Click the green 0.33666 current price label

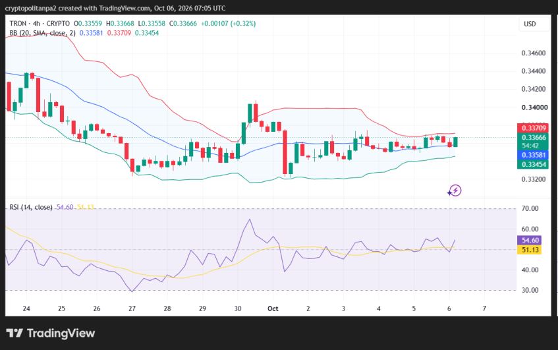tap(533, 138)
